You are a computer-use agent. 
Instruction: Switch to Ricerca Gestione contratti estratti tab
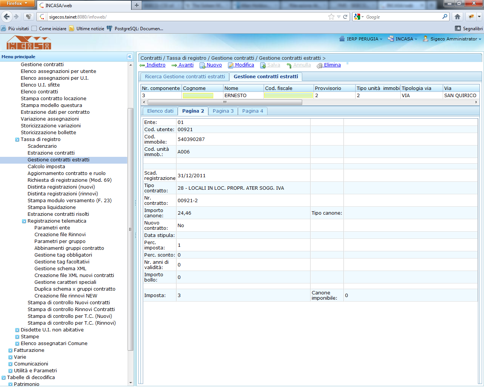pyautogui.click(x=185, y=77)
